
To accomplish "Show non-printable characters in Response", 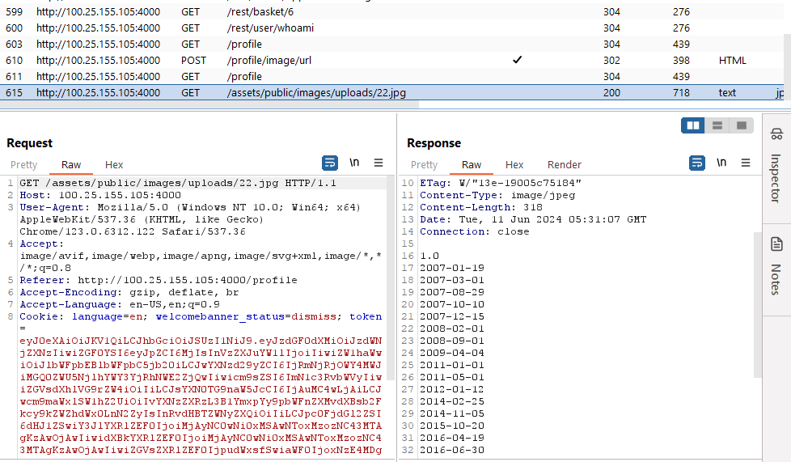I will click(x=721, y=163).
